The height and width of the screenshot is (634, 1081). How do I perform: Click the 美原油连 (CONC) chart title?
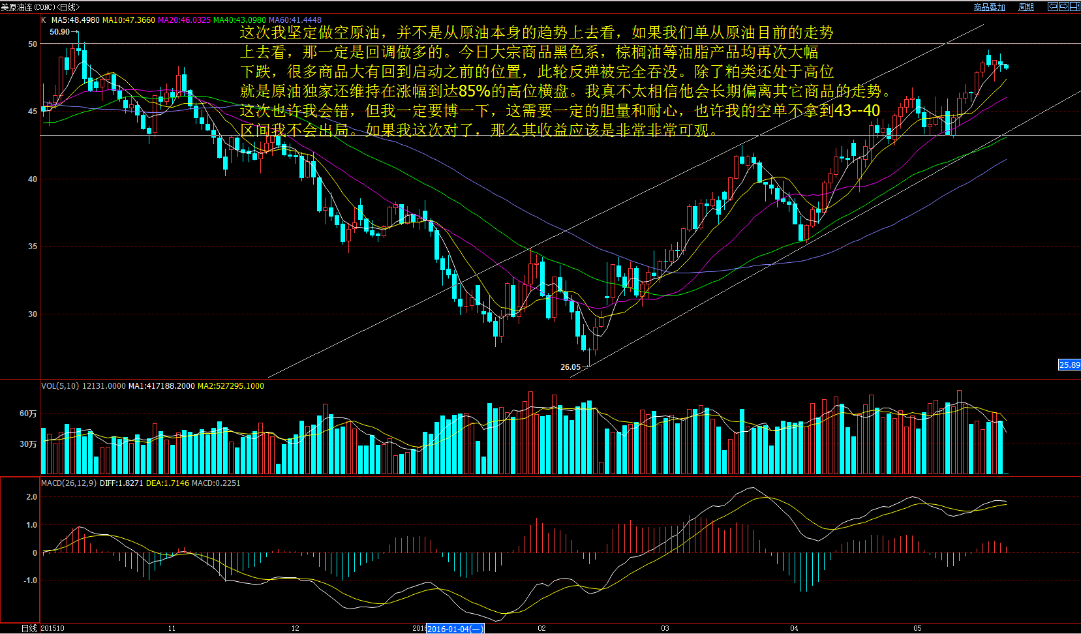coord(39,7)
